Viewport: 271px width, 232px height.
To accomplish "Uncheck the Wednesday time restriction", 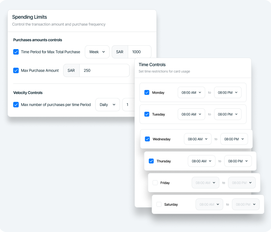I will pos(147,139).
